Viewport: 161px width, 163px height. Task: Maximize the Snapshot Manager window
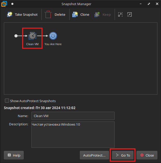pos(149,4)
